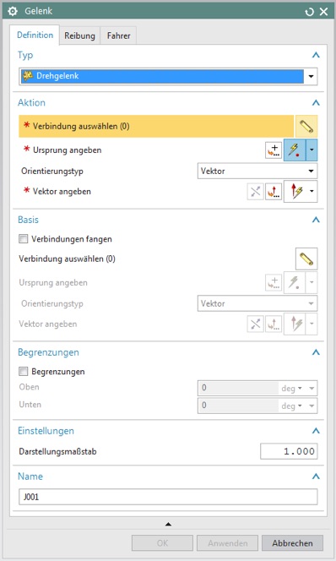The height and width of the screenshot is (561, 336).
Task: Click the link selection icon in Aktion
Action: point(306,126)
